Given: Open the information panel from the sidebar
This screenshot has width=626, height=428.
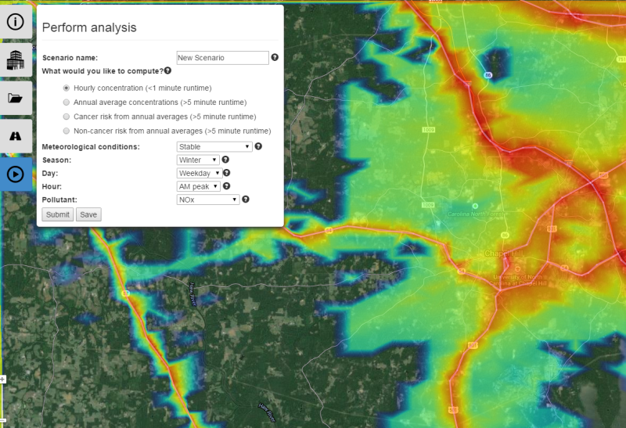Looking at the screenshot, I should [16, 21].
